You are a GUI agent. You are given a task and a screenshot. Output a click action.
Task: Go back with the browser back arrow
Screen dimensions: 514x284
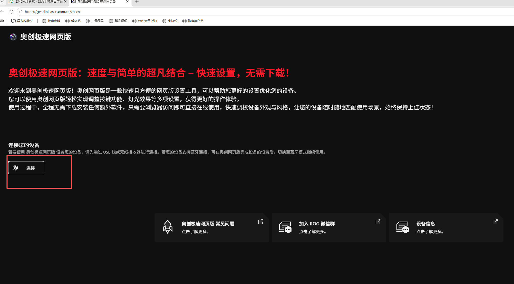(2, 12)
